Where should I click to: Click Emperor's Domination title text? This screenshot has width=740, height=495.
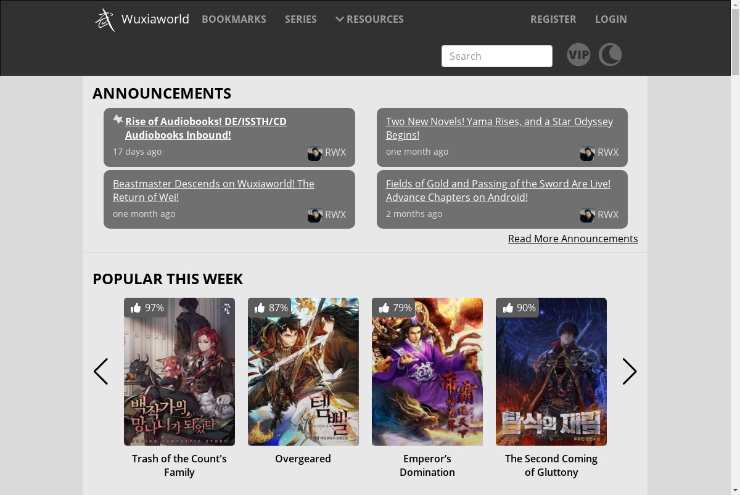point(427,465)
